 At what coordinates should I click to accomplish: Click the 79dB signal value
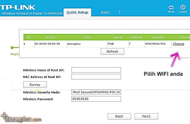pyautogui.click(x=111, y=44)
